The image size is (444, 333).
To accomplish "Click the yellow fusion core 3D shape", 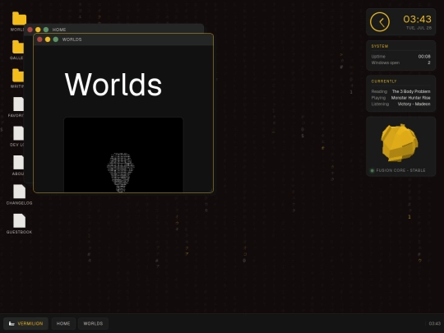I will pos(400,143).
